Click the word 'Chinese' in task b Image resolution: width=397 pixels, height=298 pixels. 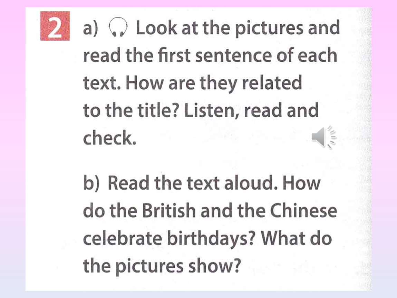(x=303, y=210)
